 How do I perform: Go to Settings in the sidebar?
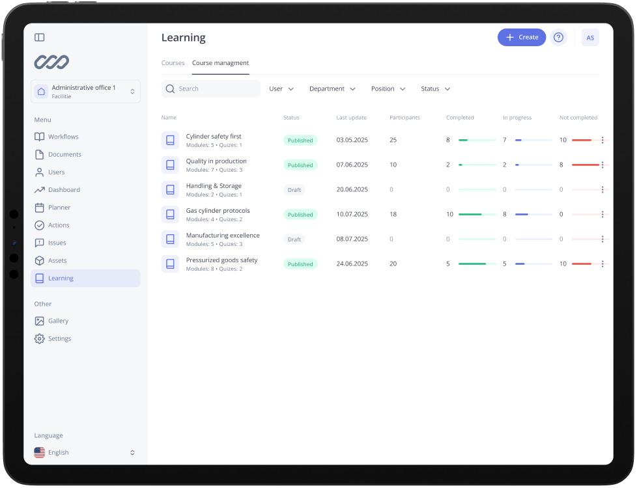[x=59, y=338]
